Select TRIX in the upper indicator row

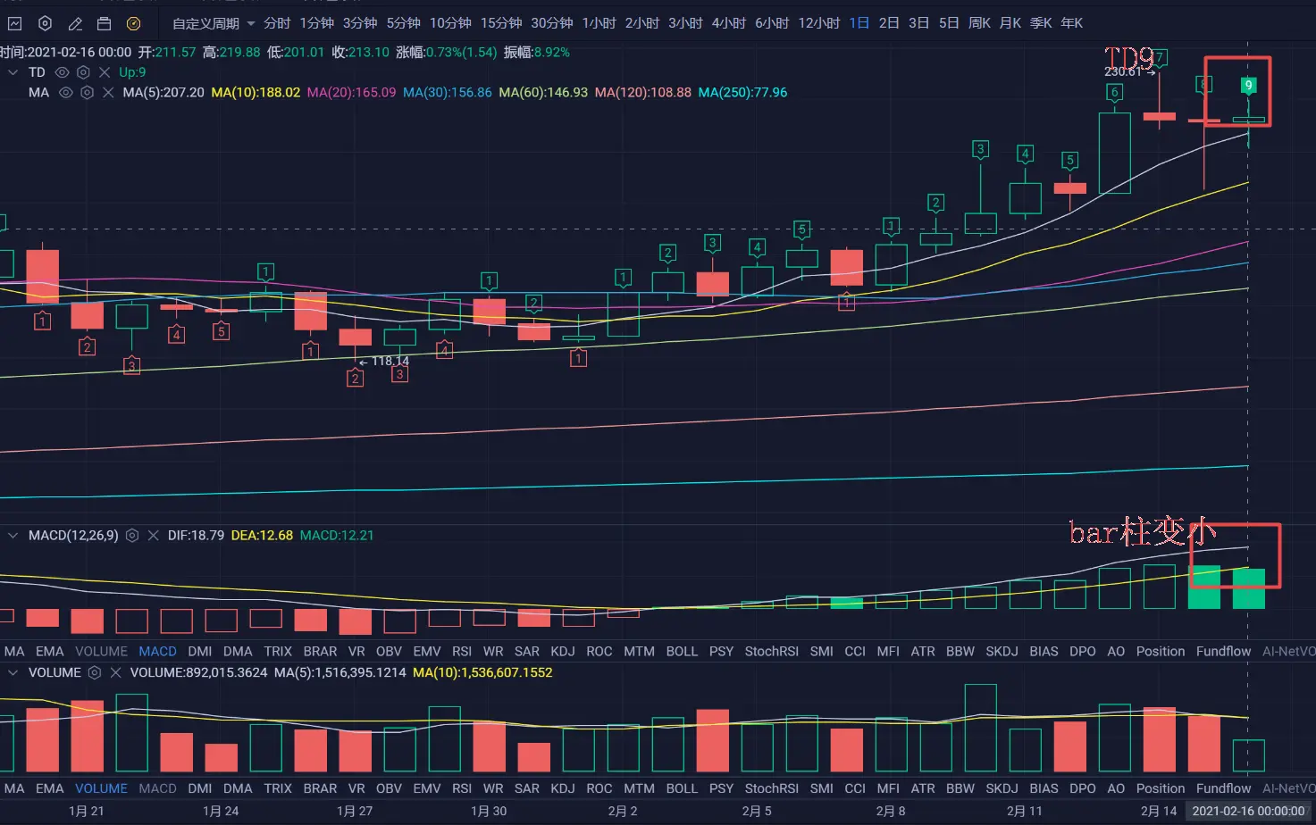278,652
